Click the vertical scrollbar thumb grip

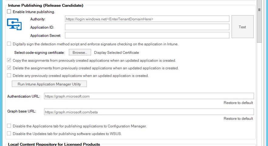(259, 10)
